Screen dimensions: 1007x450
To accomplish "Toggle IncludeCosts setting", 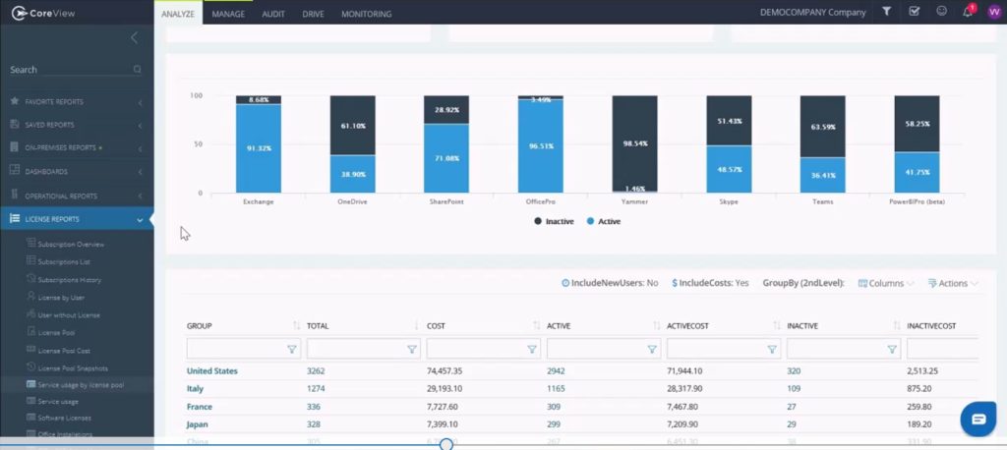I will (x=710, y=283).
